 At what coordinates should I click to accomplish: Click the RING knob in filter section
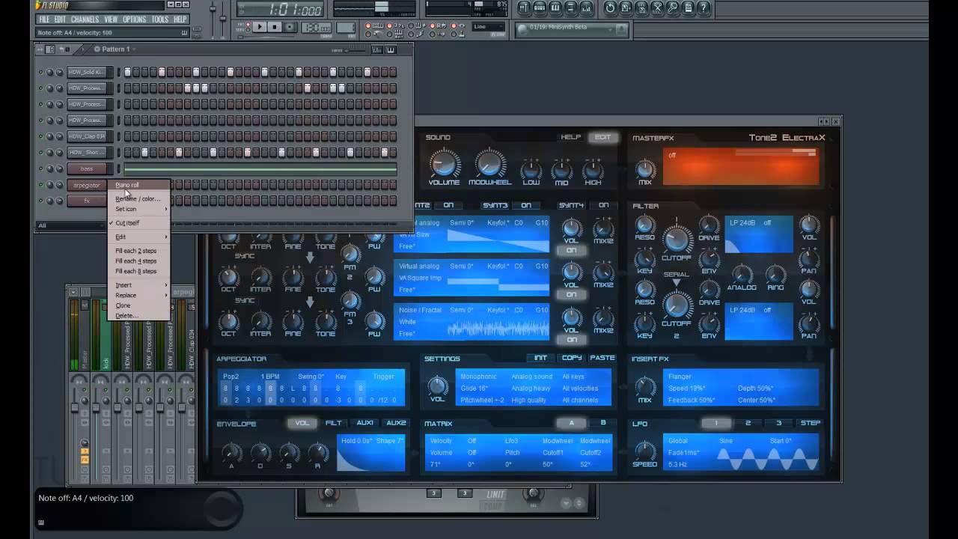tap(775, 274)
